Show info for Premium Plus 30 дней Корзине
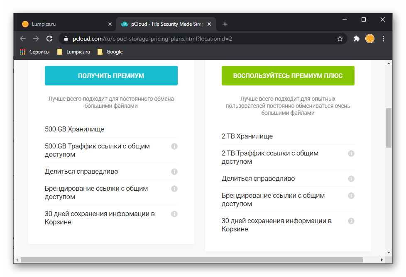 (x=351, y=221)
